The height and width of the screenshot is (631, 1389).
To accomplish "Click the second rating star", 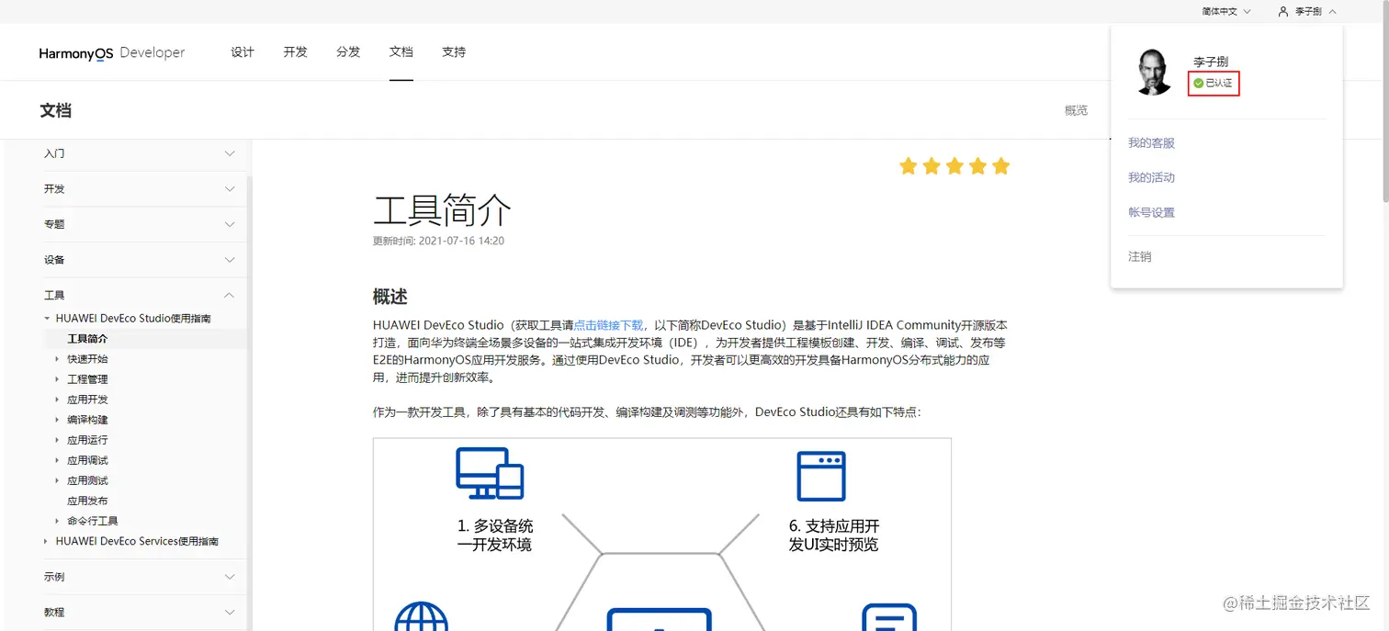I will (x=932, y=166).
